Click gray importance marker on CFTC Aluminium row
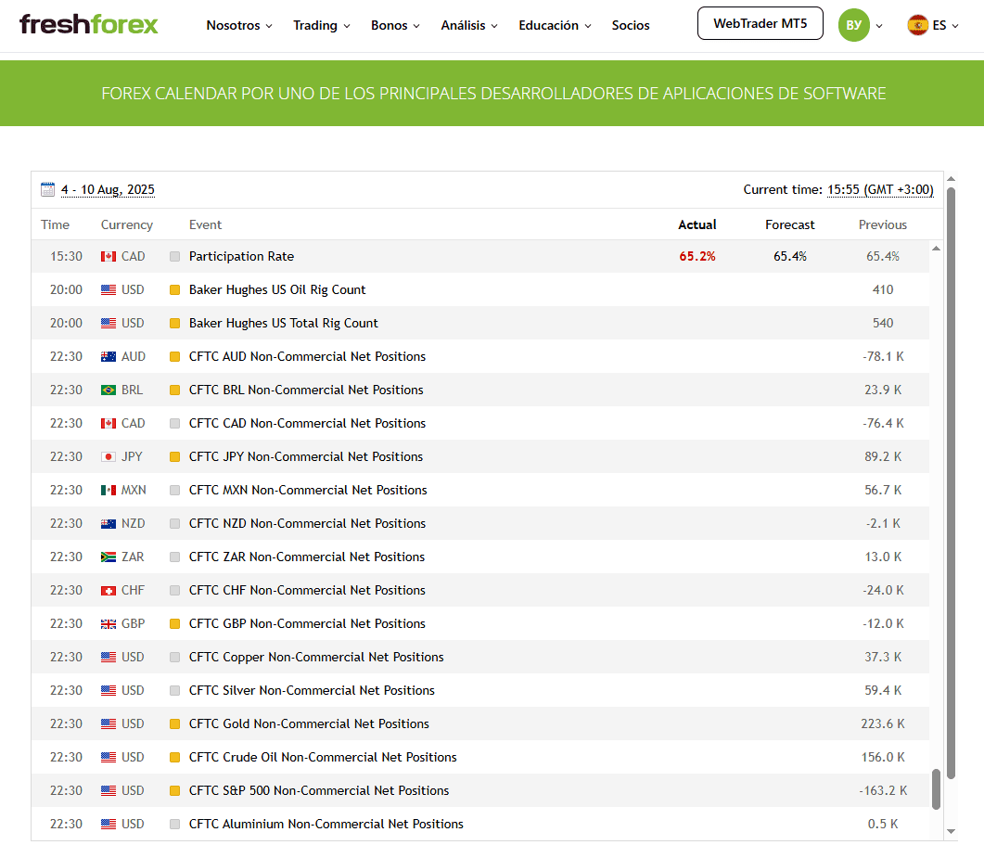 [175, 824]
